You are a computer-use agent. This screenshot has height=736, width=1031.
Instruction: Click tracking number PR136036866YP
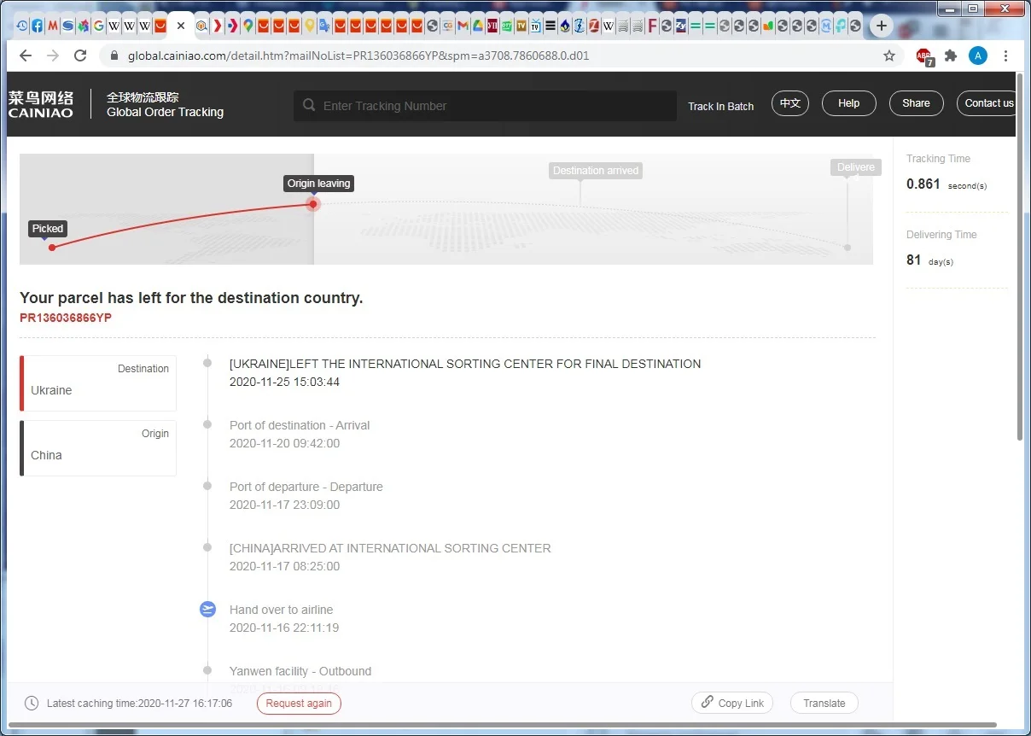tap(66, 318)
